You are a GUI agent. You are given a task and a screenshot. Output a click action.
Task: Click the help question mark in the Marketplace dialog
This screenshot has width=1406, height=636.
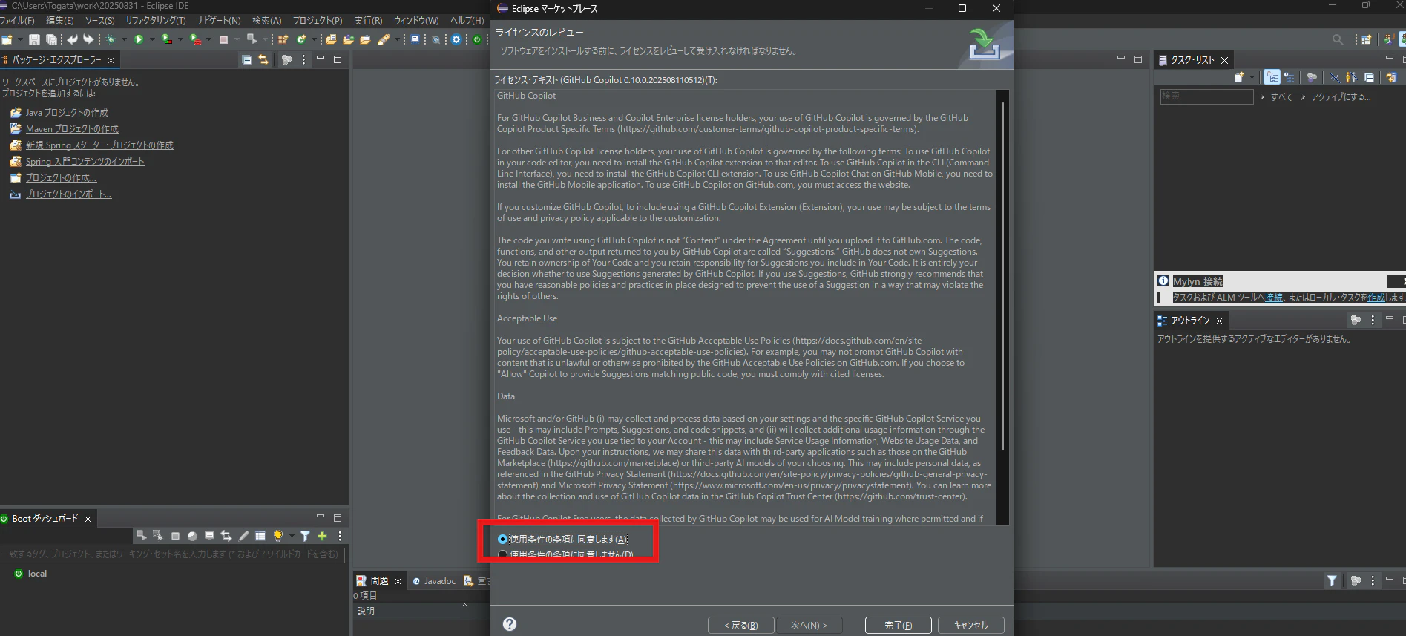click(510, 624)
